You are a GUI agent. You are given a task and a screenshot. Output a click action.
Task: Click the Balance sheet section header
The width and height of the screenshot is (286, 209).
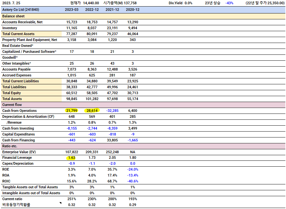tap(13, 16)
